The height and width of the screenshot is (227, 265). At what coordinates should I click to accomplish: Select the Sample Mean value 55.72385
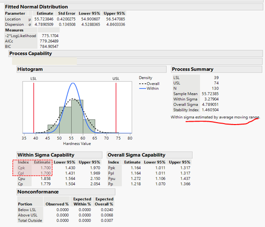[x=210, y=94]
